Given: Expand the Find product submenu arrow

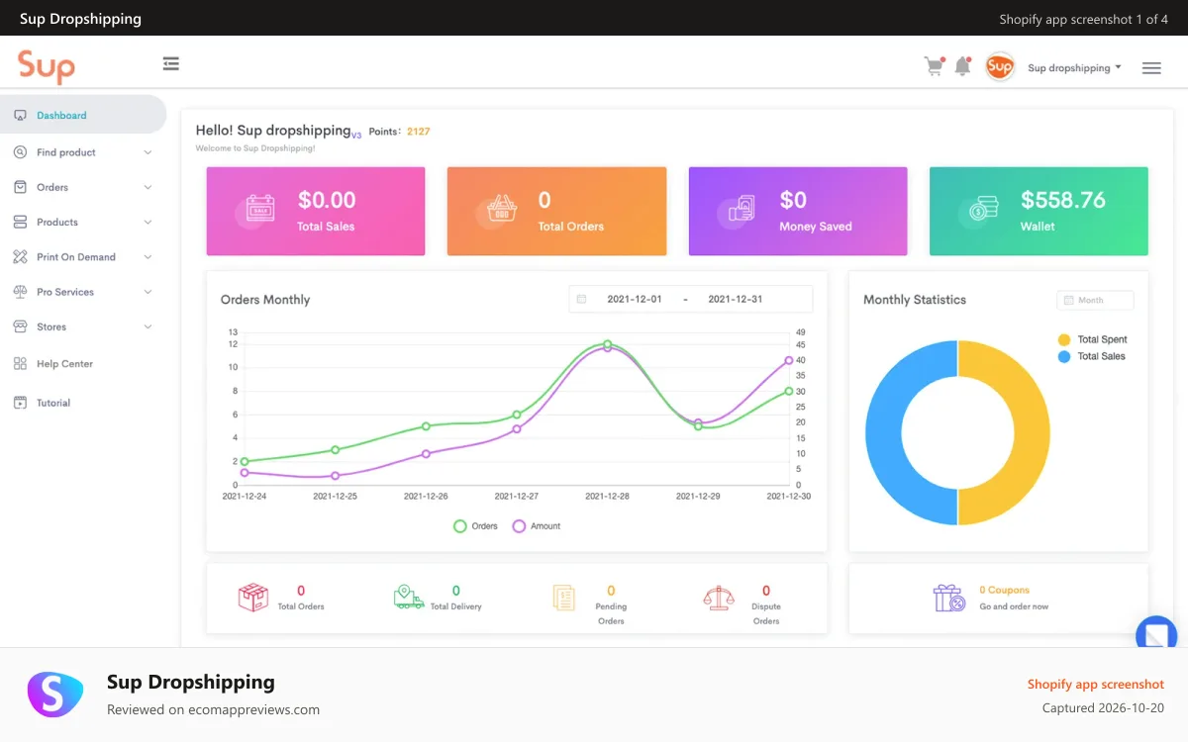Looking at the screenshot, I should point(148,152).
